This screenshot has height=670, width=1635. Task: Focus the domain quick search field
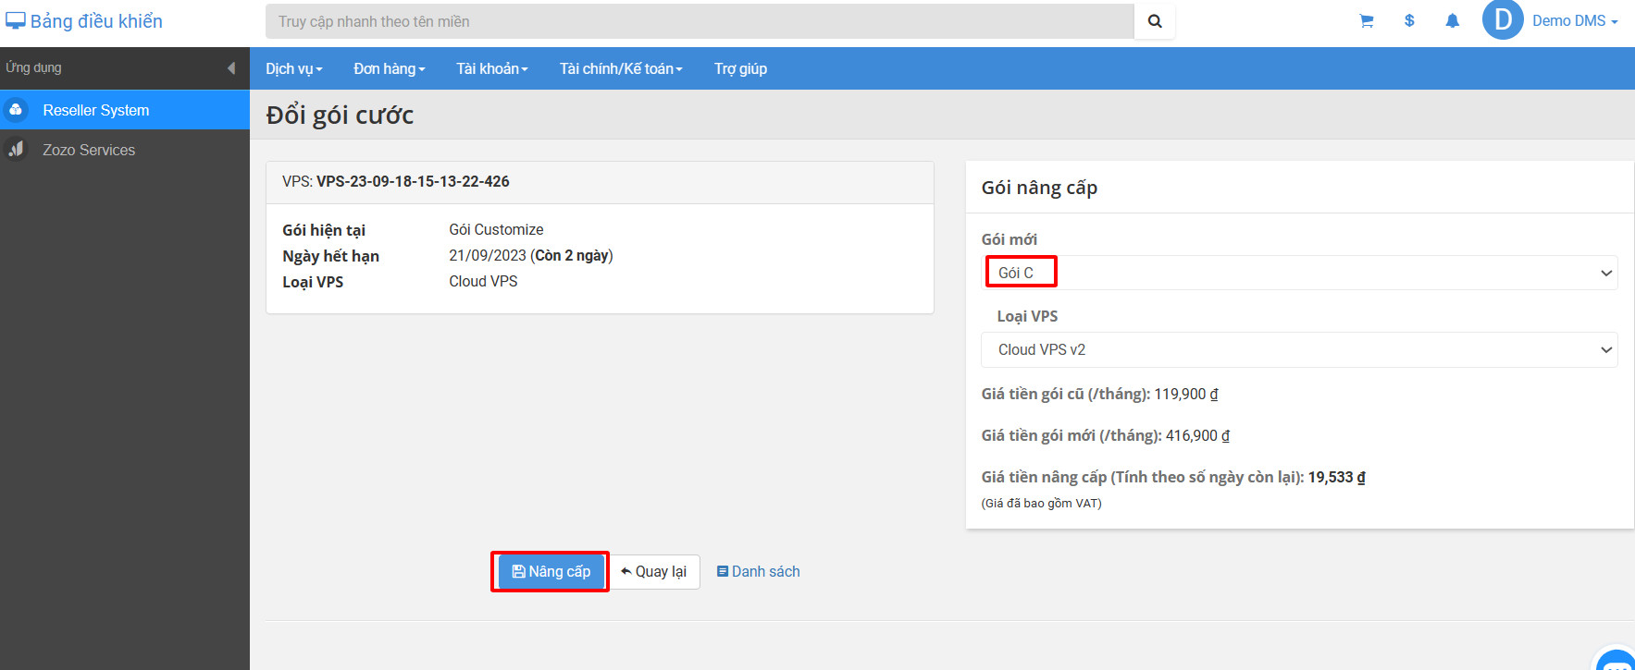700,21
